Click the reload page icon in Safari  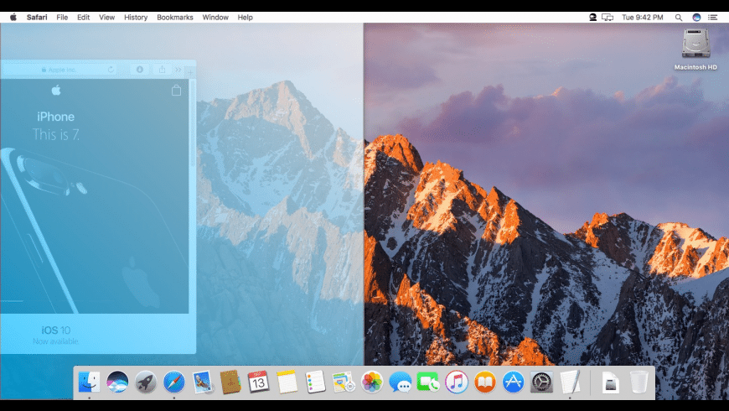click(x=111, y=70)
